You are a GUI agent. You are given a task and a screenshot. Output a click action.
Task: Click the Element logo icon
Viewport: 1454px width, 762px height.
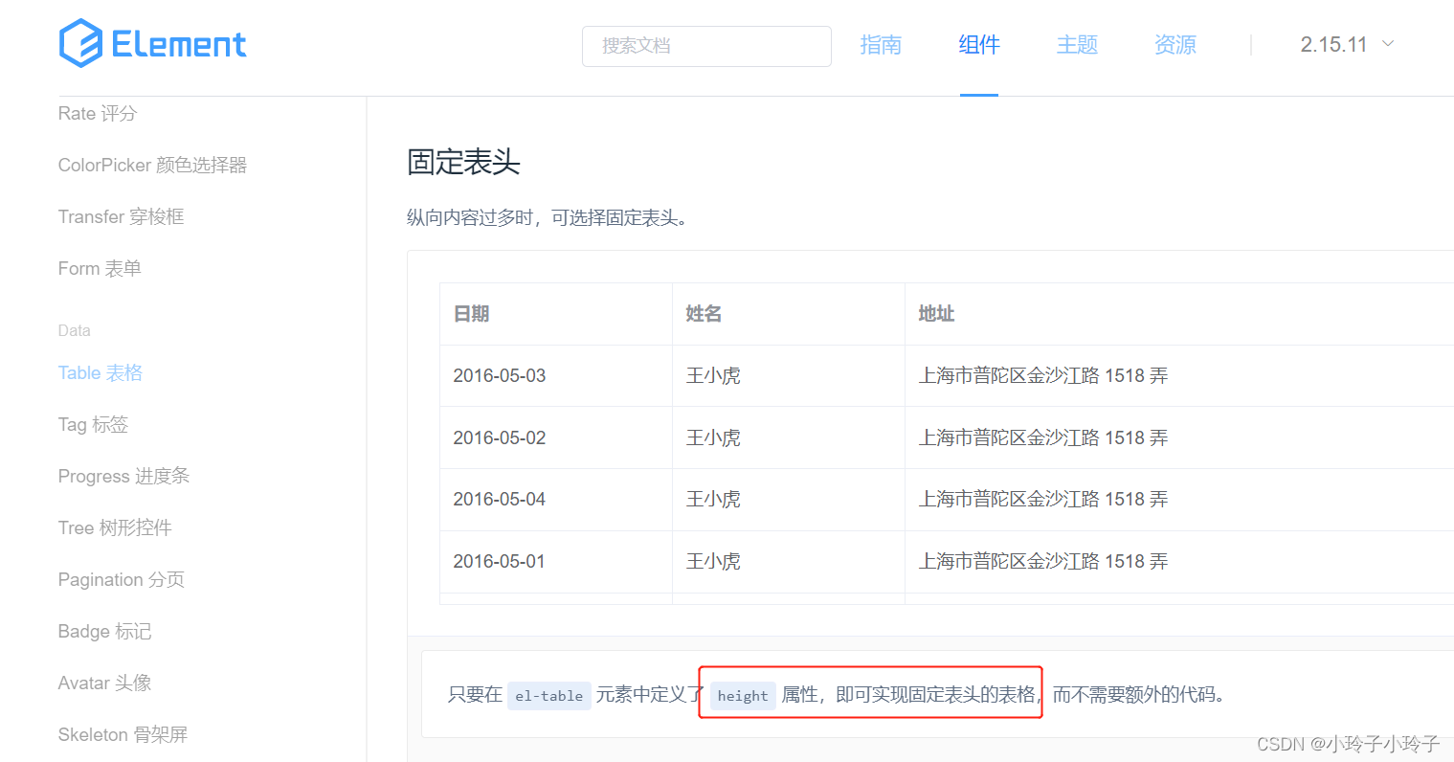point(80,43)
